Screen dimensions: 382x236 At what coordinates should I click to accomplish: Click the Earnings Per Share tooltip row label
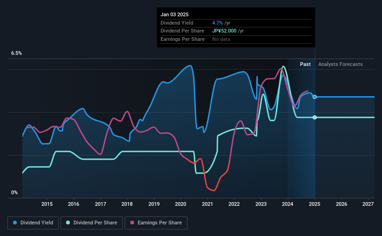tap(182, 39)
